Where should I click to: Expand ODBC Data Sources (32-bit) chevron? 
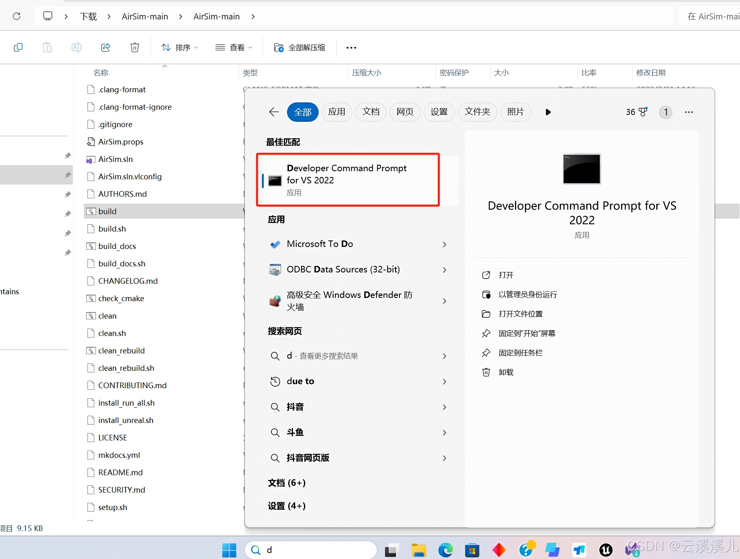444,270
